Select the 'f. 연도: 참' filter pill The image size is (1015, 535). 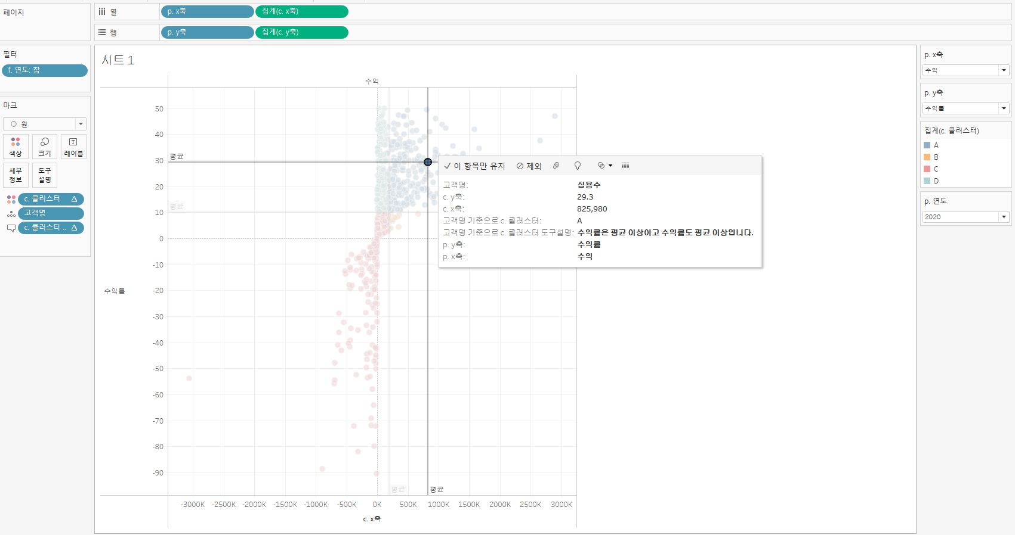tap(45, 70)
